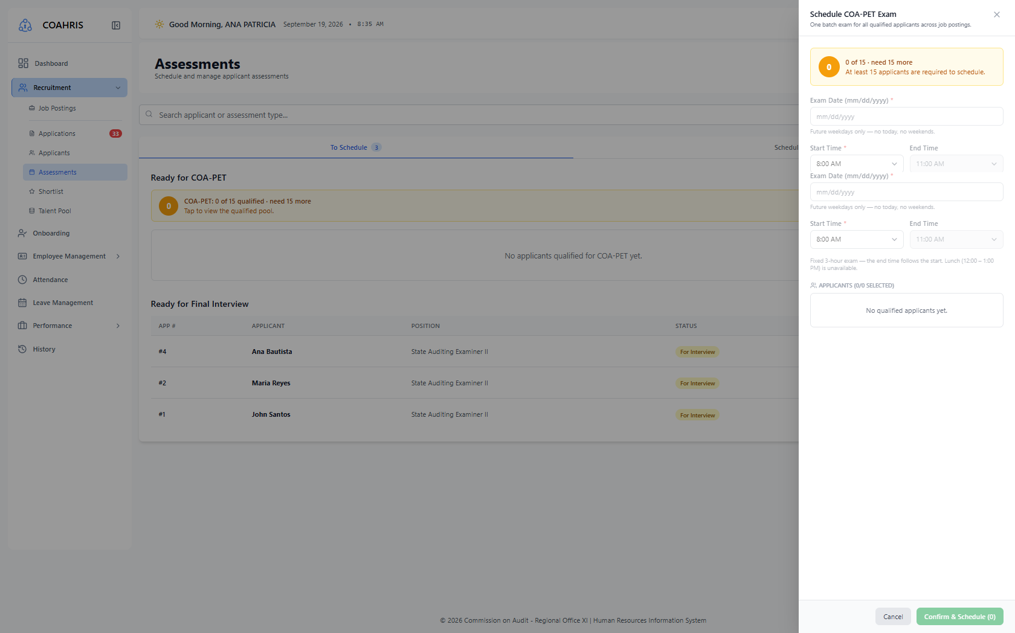Click the orange 0 counter badge in panel

pyautogui.click(x=829, y=67)
